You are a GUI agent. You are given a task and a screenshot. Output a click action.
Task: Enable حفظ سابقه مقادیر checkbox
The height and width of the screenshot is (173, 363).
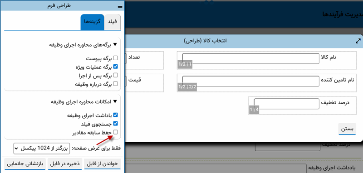pos(116,132)
